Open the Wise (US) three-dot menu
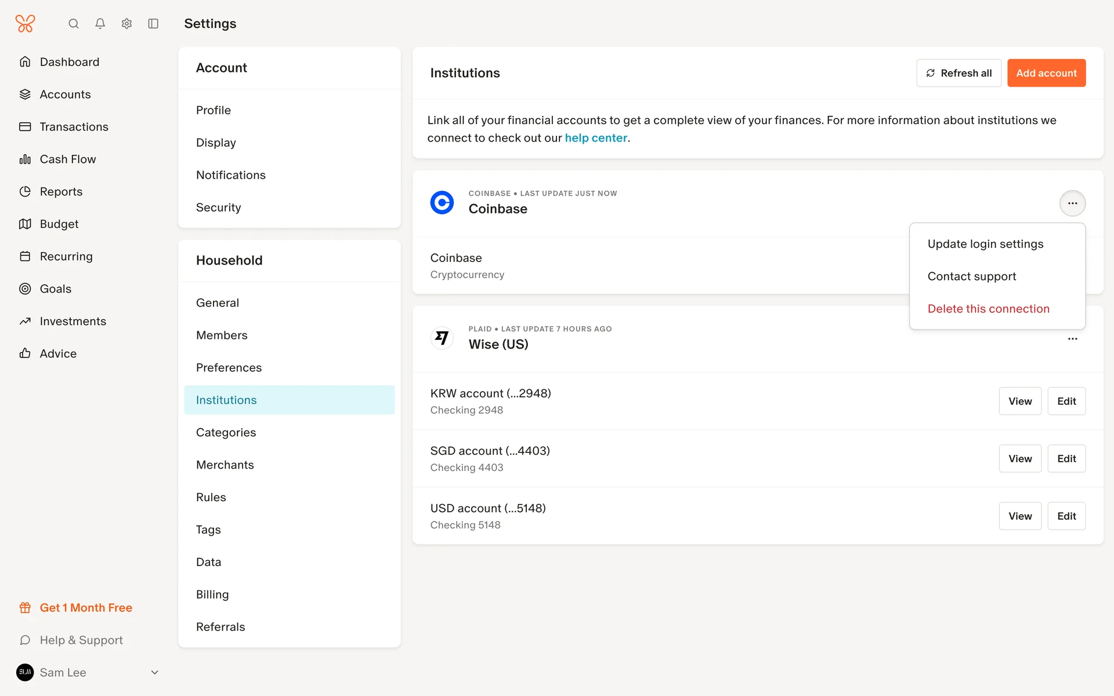The width and height of the screenshot is (1114, 696). coord(1072,339)
